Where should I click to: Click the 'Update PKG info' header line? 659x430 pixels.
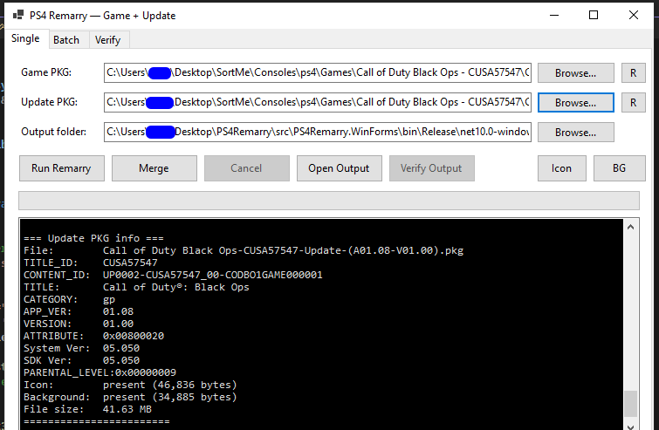(93, 238)
